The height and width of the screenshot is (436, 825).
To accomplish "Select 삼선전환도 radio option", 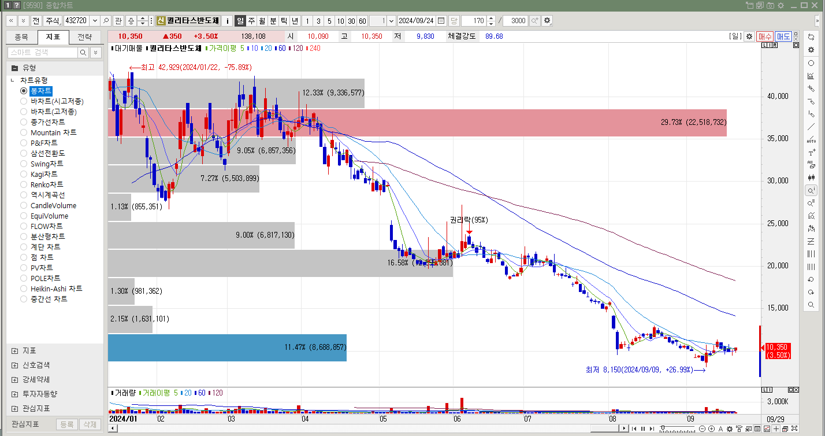I will (24, 153).
